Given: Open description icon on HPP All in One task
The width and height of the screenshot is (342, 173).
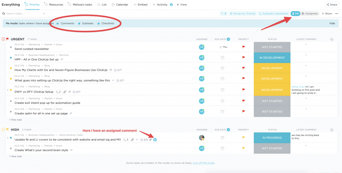Looking at the screenshot, I should (62, 59).
